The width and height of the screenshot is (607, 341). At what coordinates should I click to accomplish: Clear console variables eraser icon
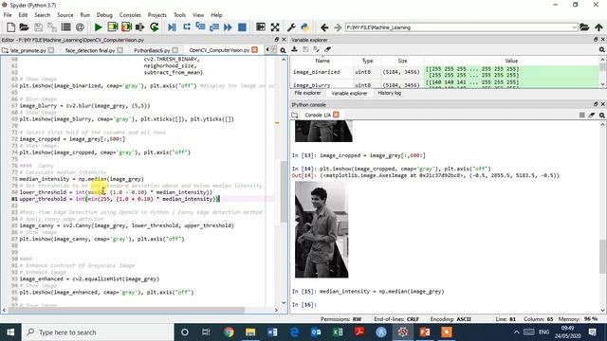click(592, 116)
